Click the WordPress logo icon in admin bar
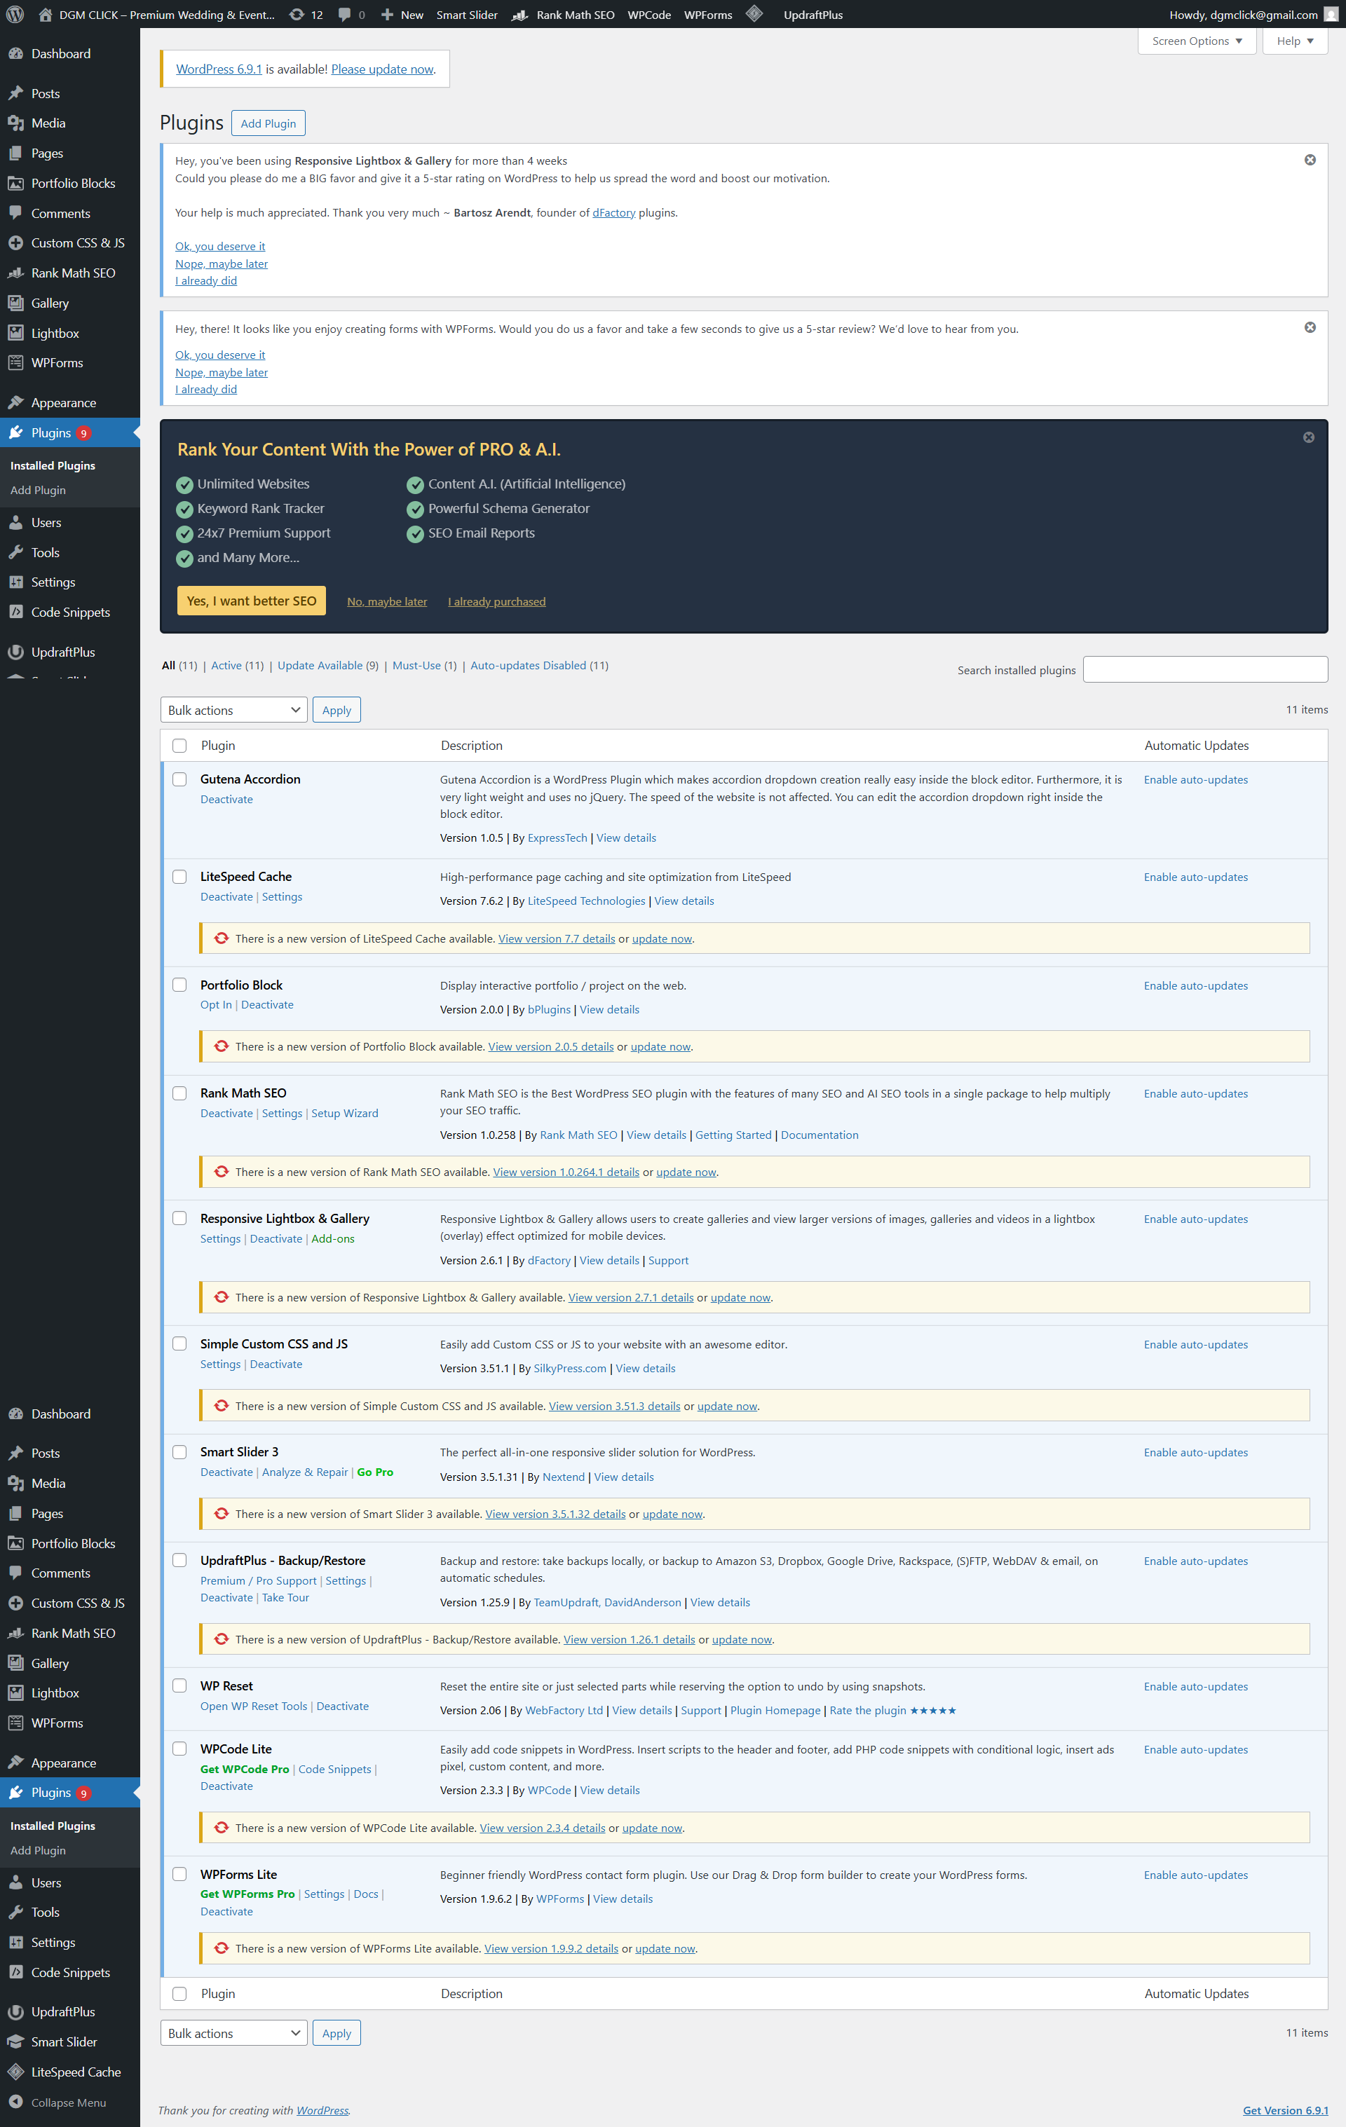Screen dimensions: 1346x2127 pyautogui.click(x=15, y=14)
